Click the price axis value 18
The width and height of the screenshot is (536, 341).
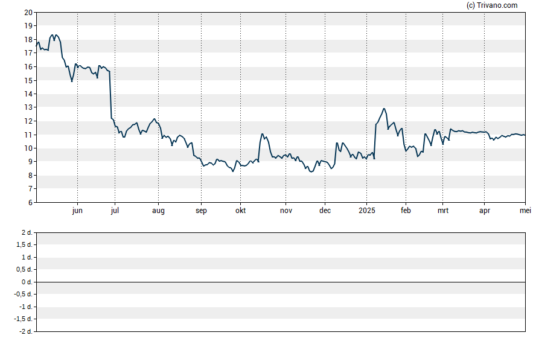coord(28,40)
